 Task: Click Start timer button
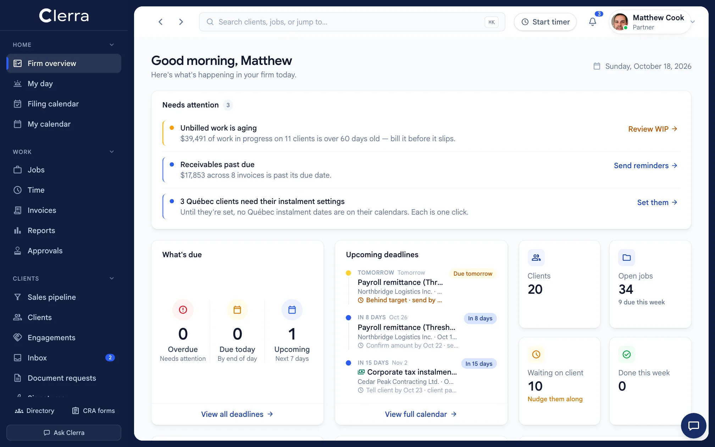[545, 22]
